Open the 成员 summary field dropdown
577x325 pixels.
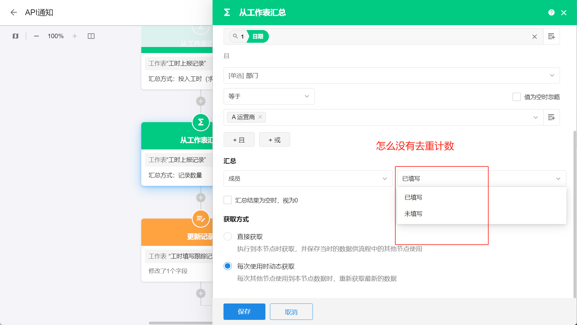point(308,179)
